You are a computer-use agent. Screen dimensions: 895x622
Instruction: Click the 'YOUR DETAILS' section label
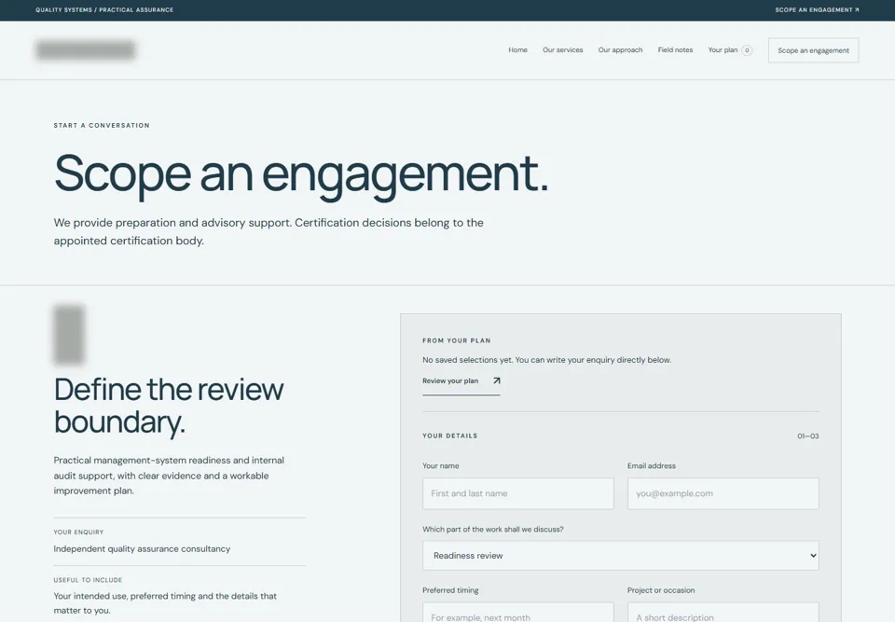click(449, 435)
